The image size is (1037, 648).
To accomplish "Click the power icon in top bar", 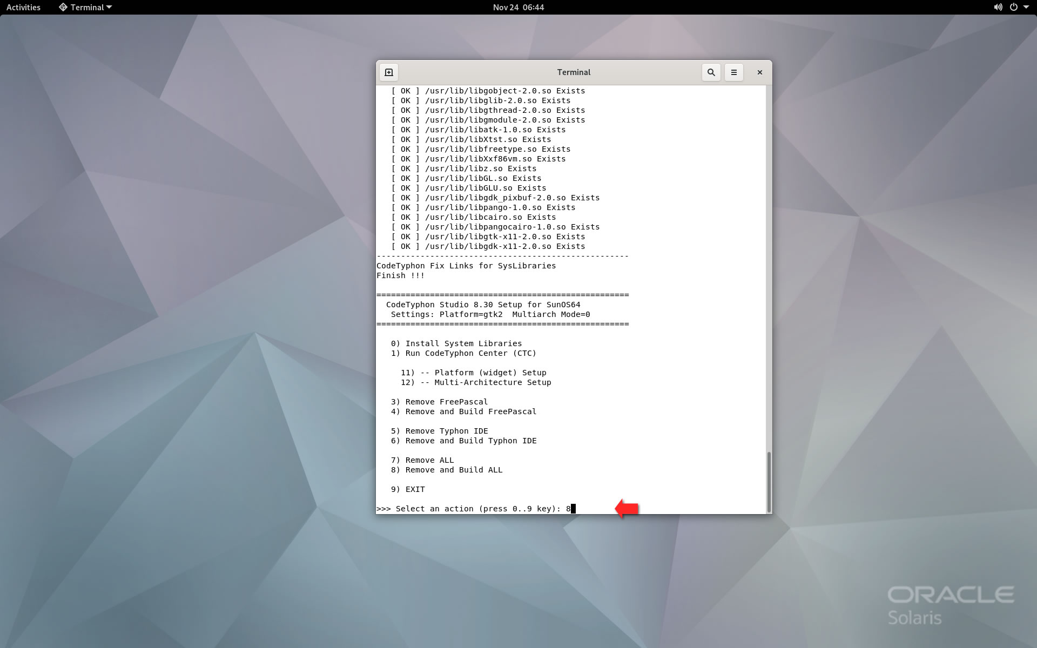I will coord(1014,7).
